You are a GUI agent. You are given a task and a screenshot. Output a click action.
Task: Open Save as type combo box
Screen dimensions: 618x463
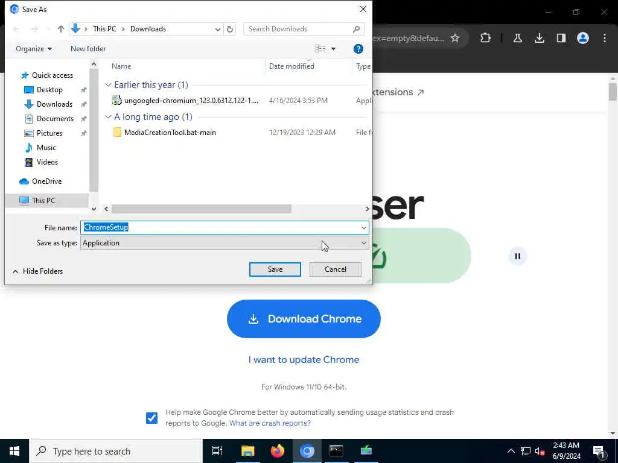(225, 243)
